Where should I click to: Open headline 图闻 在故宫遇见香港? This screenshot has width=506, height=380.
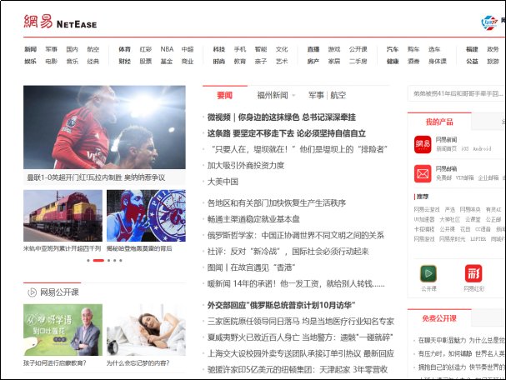click(x=252, y=267)
